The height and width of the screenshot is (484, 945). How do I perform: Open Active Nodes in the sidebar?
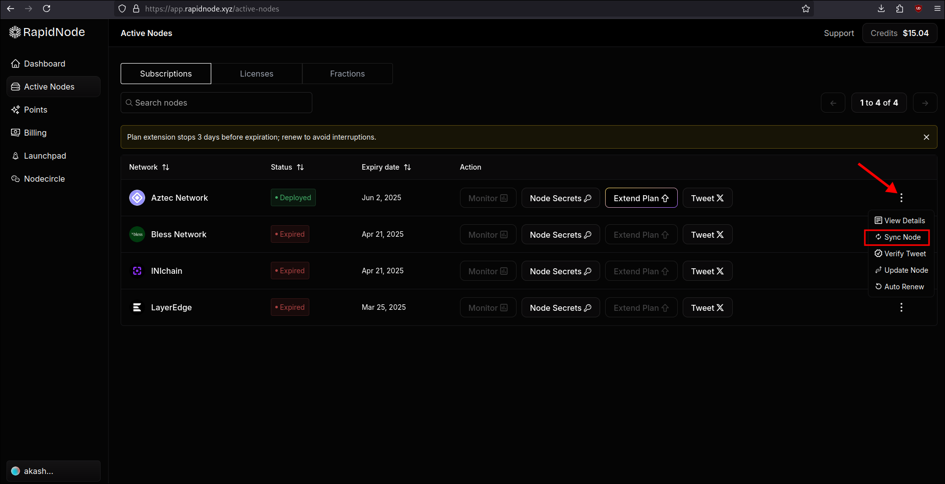(x=54, y=87)
